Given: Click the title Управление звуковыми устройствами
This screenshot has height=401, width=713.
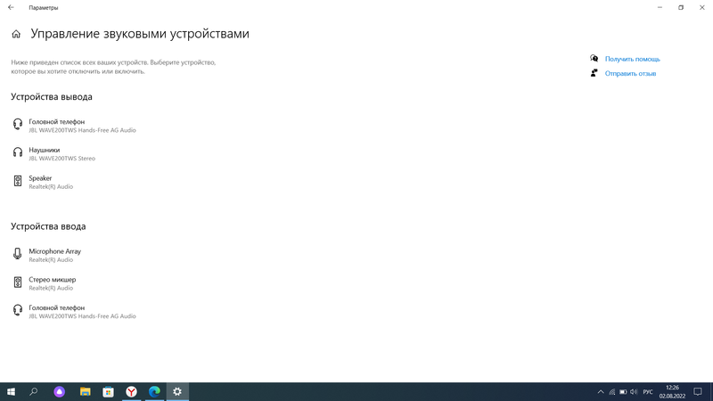Looking at the screenshot, I should [140, 34].
